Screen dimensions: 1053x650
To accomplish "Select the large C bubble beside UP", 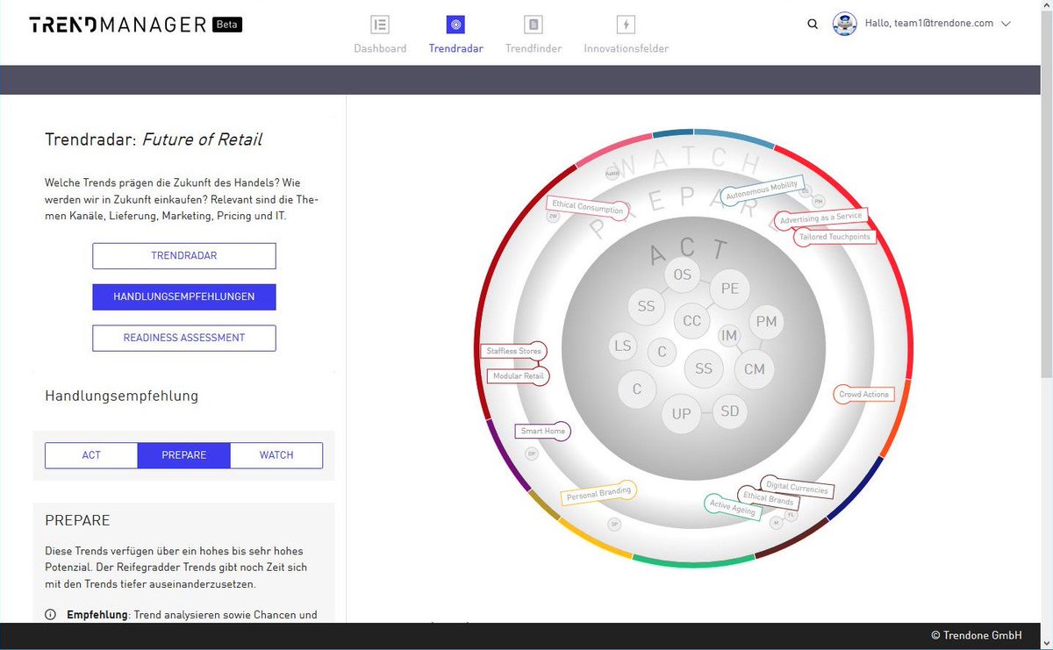I will pos(637,389).
